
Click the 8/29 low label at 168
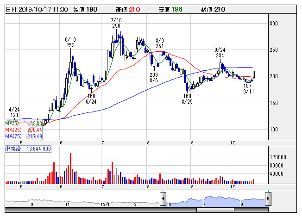pyautogui.click(x=187, y=99)
